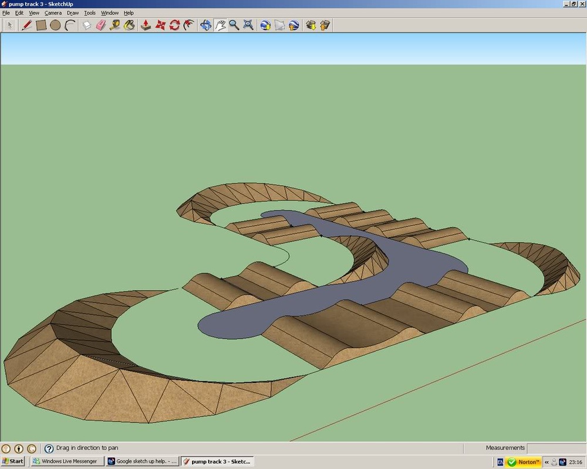Open the Draw menu
The height and width of the screenshot is (469, 587).
point(72,13)
